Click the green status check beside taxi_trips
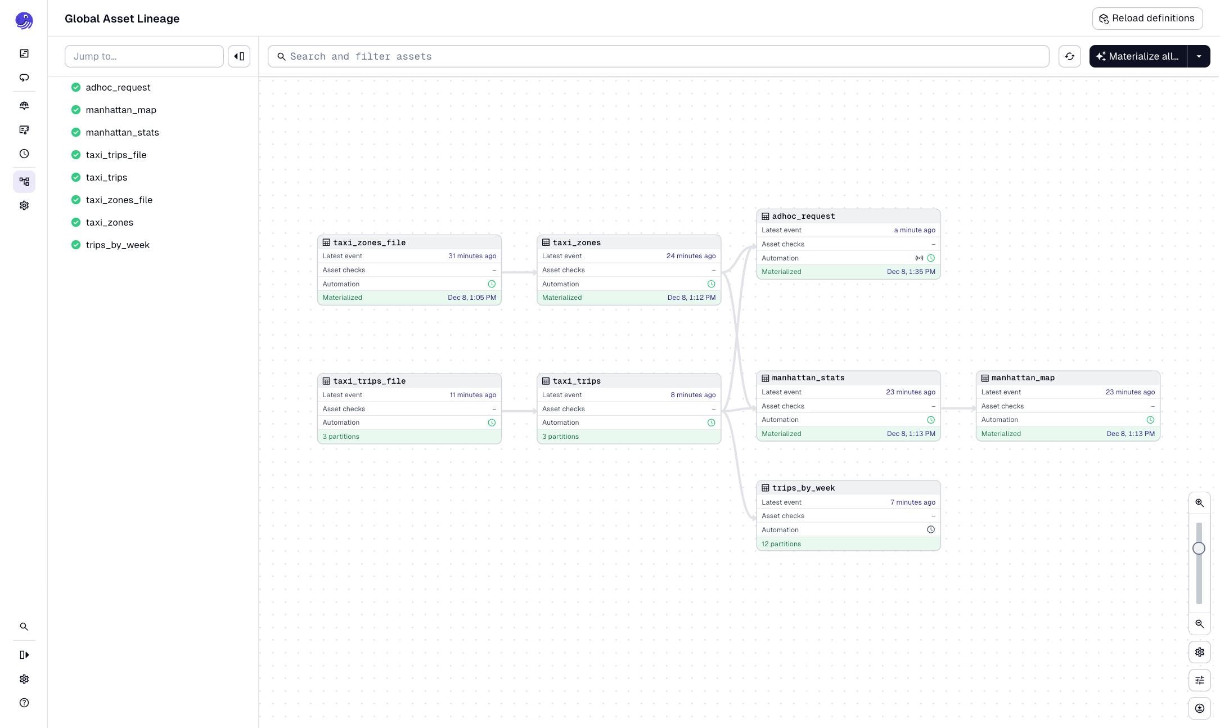Image resolution: width=1220 pixels, height=728 pixels. coord(76,177)
